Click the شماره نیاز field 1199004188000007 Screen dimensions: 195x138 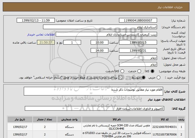point(138,21)
